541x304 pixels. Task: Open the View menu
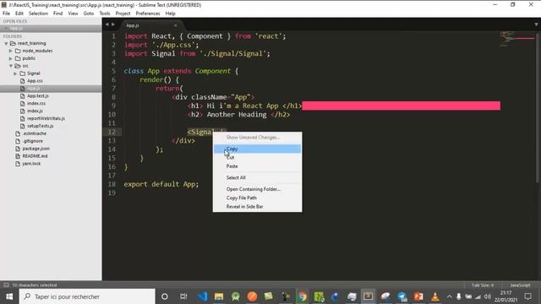pos(73,14)
